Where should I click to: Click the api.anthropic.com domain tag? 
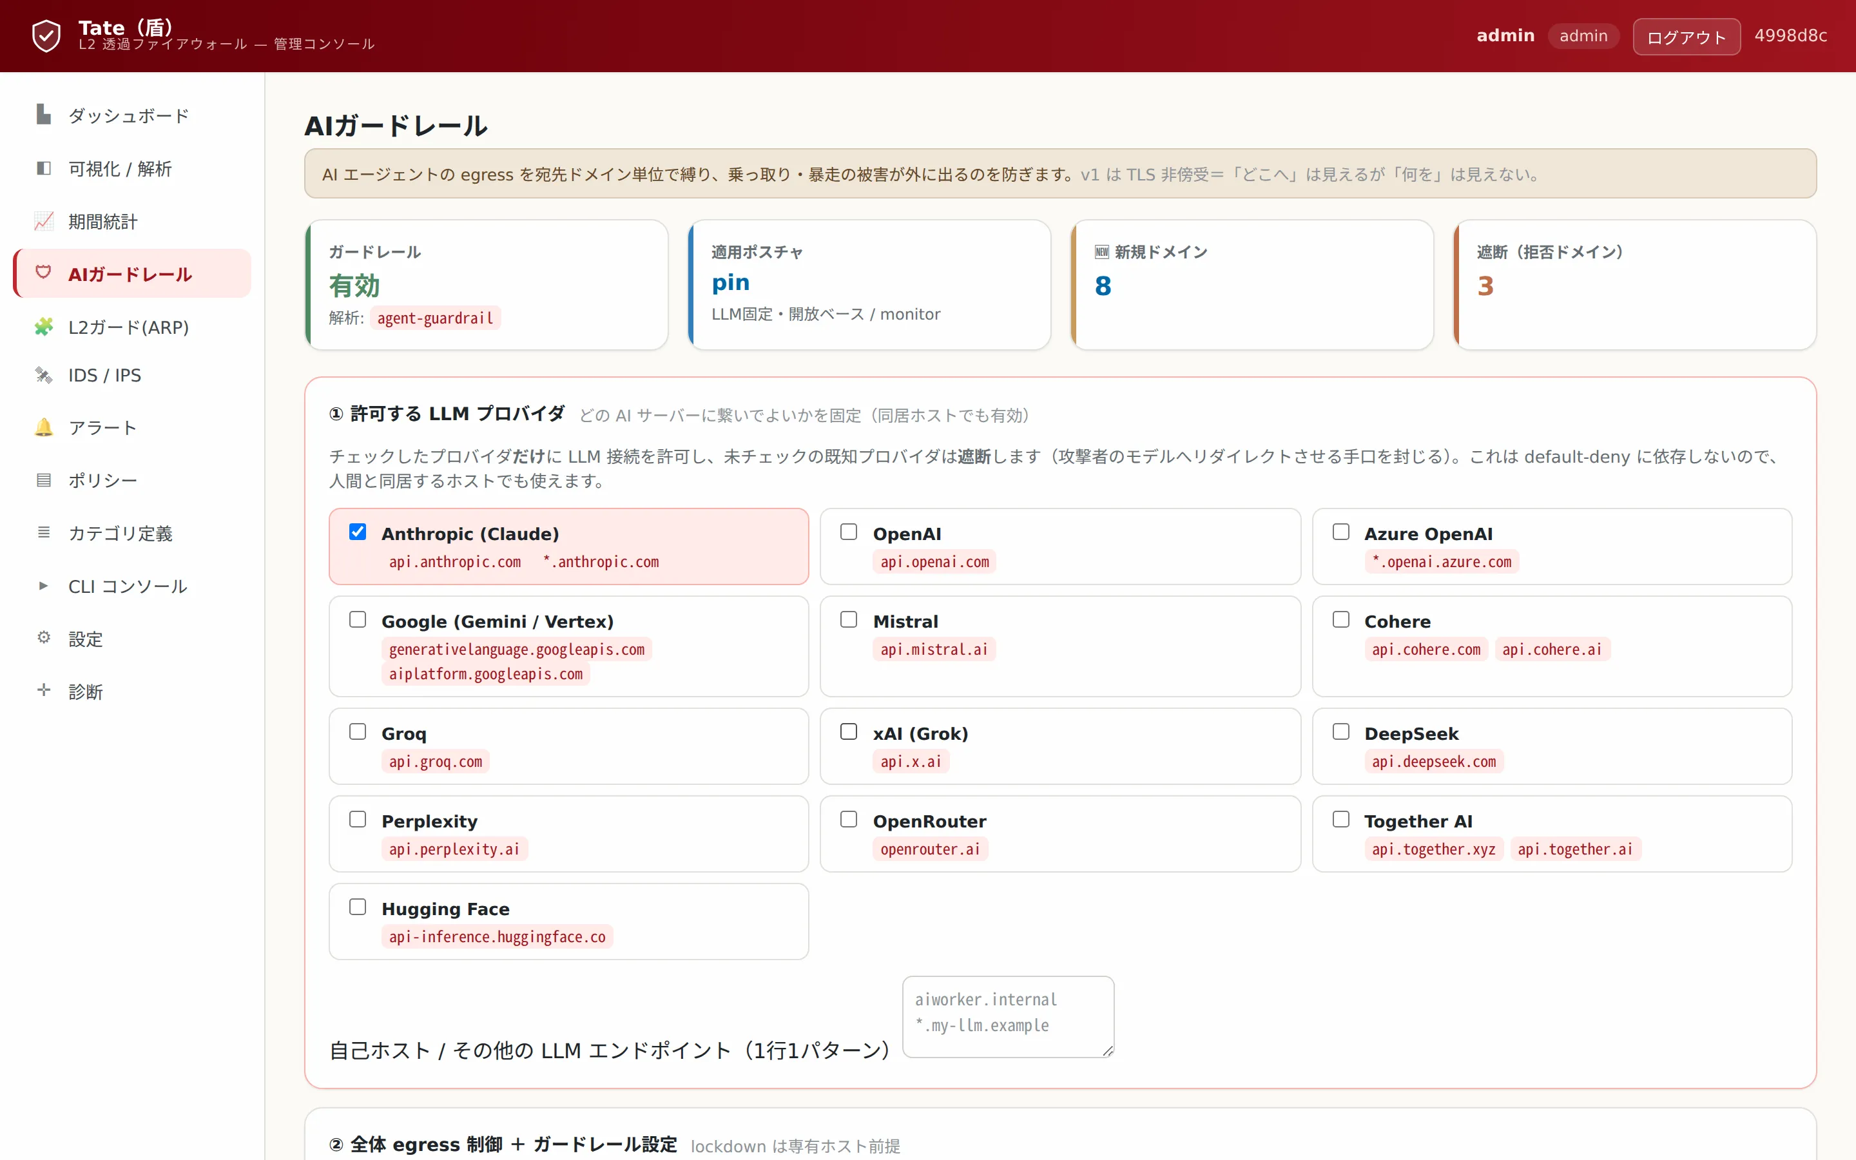point(454,561)
